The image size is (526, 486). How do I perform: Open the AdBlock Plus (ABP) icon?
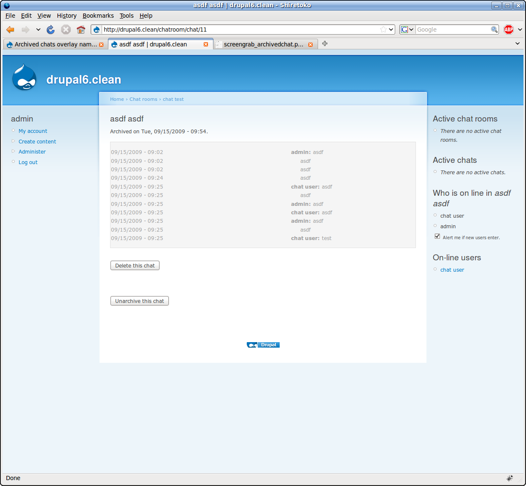[x=508, y=30]
